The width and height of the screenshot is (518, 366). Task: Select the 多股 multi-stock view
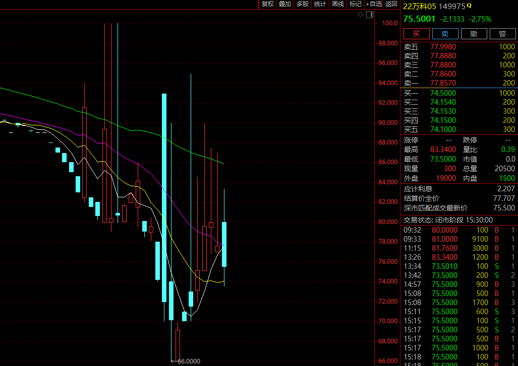(302, 4)
